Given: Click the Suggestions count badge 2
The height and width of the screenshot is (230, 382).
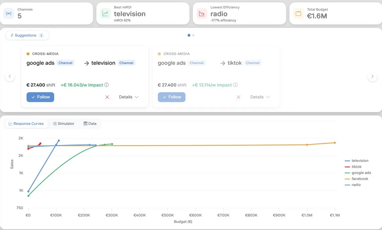Looking at the screenshot, I should click(x=42, y=35).
